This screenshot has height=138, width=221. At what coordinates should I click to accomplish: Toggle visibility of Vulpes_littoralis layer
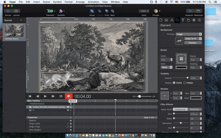pyautogui.click(x=68, y=107)
